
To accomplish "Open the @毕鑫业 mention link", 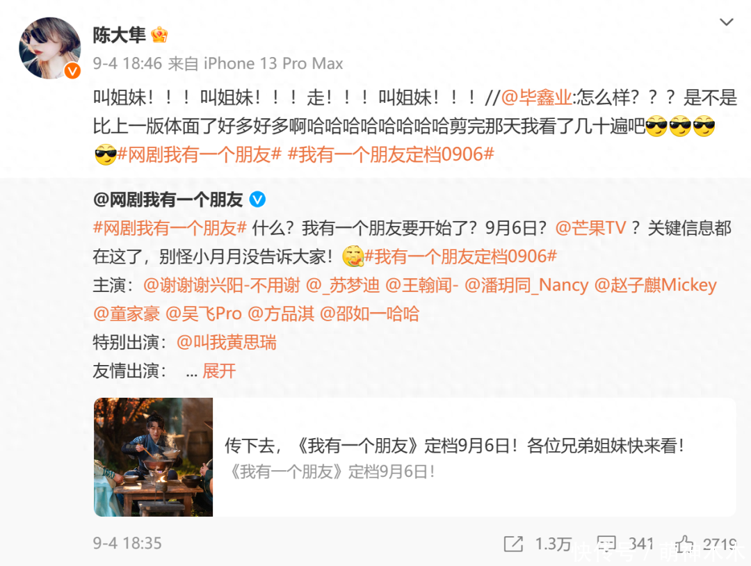I will [x=536, y=97].
